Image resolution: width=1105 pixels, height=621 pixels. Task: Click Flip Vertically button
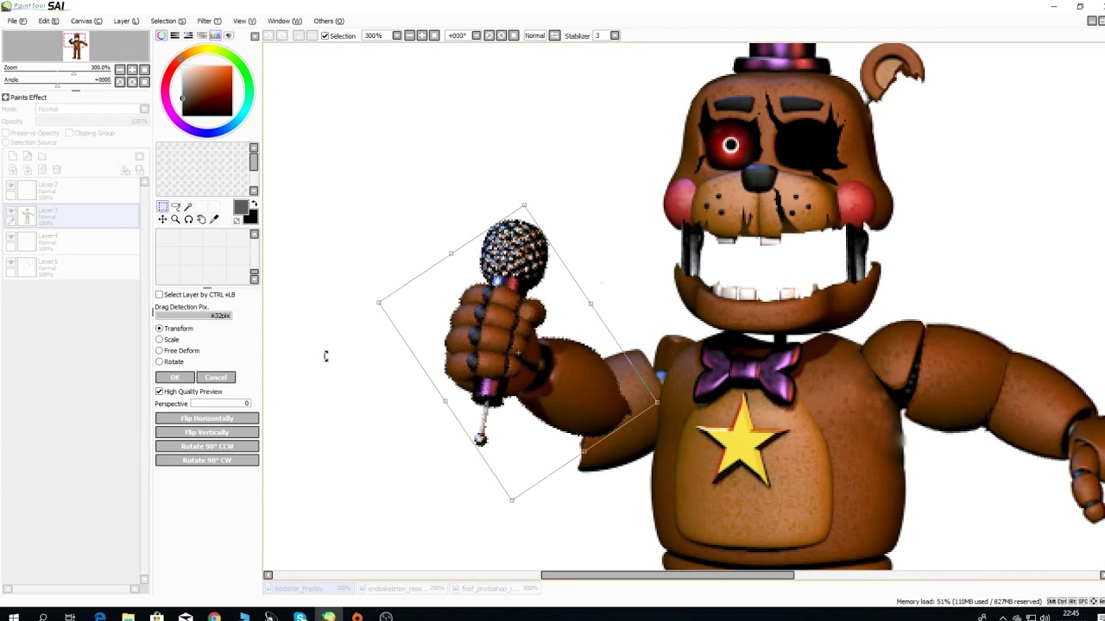[x=207, y=432]
